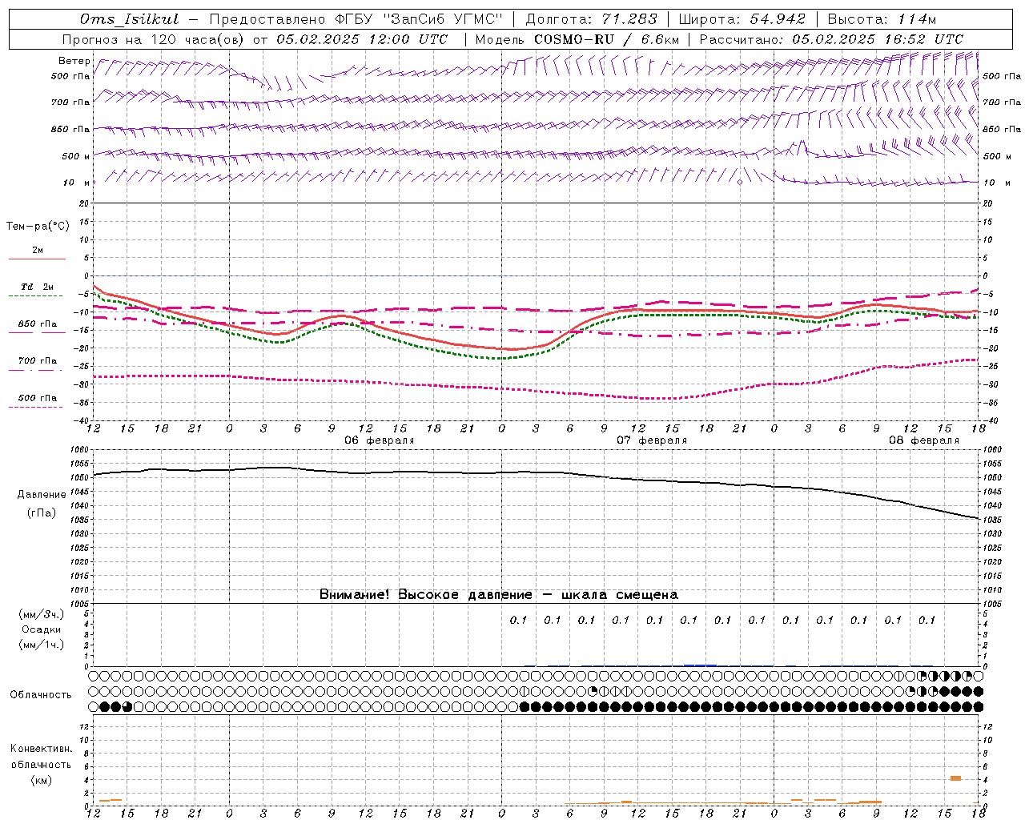Image resolution: width=1025 pixels, height=820 pixels.
Task: Select the Широта: 54.942 value
Action: pyautogui.click(x=742, y=19)
